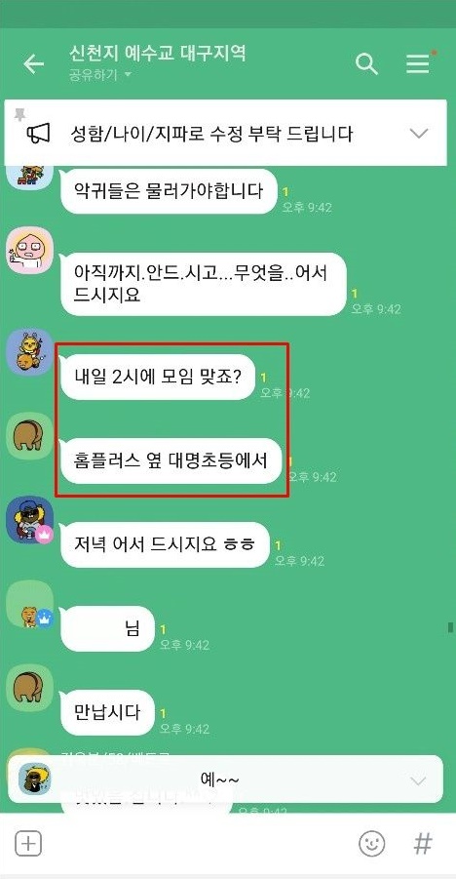Expand the '예~~' new message preview chevron
This screenshot has height=879, width=456.
click(x=418, y=780)
